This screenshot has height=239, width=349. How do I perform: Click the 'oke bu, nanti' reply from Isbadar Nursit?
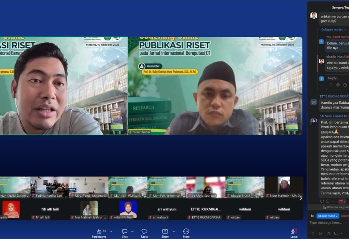[337, 65]
